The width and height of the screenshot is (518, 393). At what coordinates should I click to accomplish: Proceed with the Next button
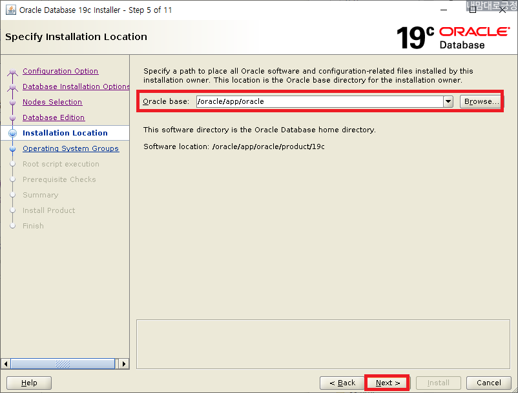[388, 383]
